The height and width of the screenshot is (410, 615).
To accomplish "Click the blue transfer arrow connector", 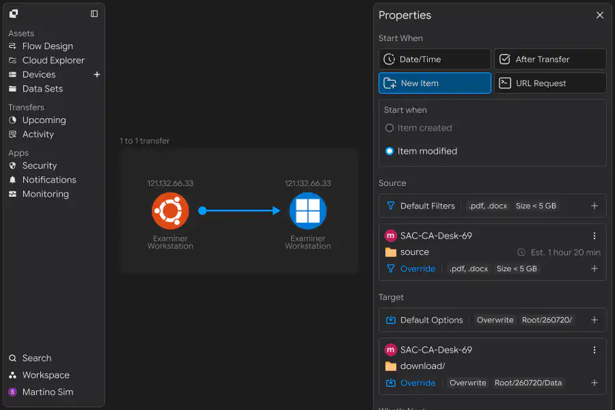I will [239, 210].
